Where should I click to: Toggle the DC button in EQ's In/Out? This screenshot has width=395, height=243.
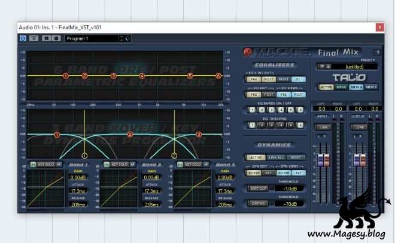coord(298,80)
